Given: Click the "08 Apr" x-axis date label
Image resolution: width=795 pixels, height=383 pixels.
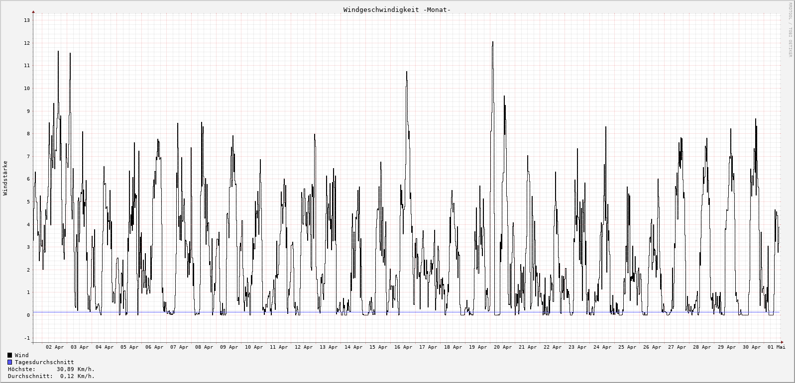Looking at the screenshot, I should [204, 347].
